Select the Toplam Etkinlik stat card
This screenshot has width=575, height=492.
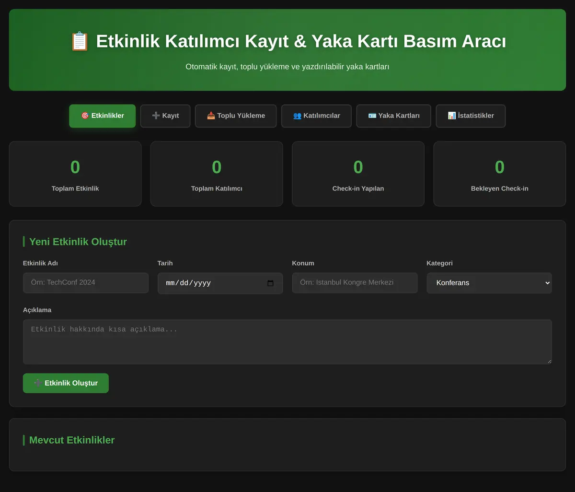click(75, 174)
